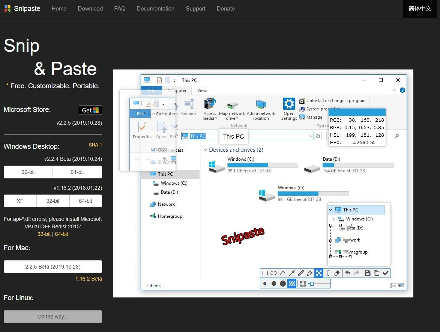Choose the medium brush size dot
Screen dimensions: 440x332
coord(273,284)
